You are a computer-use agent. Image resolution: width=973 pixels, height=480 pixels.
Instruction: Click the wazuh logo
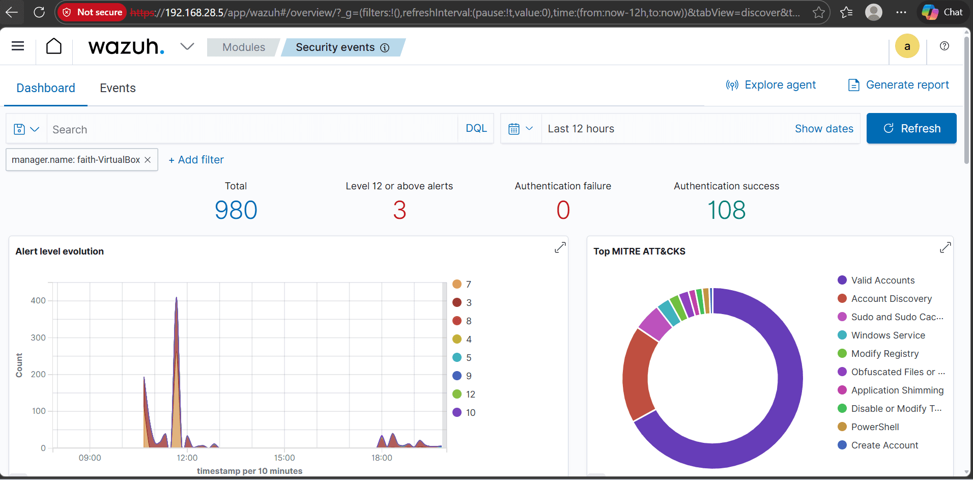[x=126, y=47]
